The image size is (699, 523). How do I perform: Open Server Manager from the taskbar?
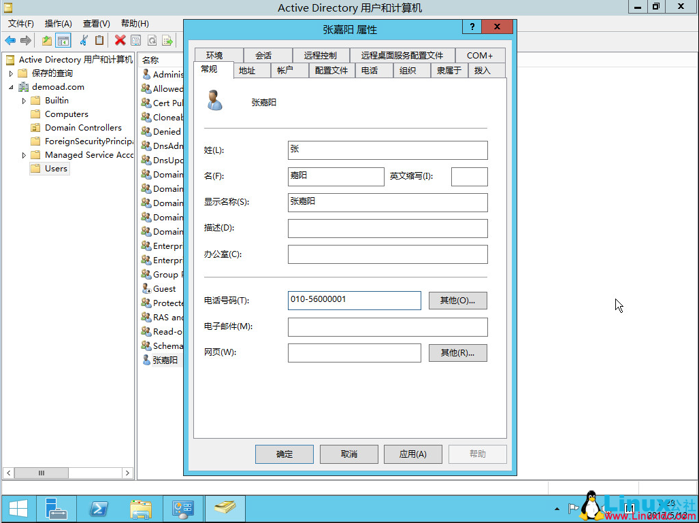coord(56,508)
